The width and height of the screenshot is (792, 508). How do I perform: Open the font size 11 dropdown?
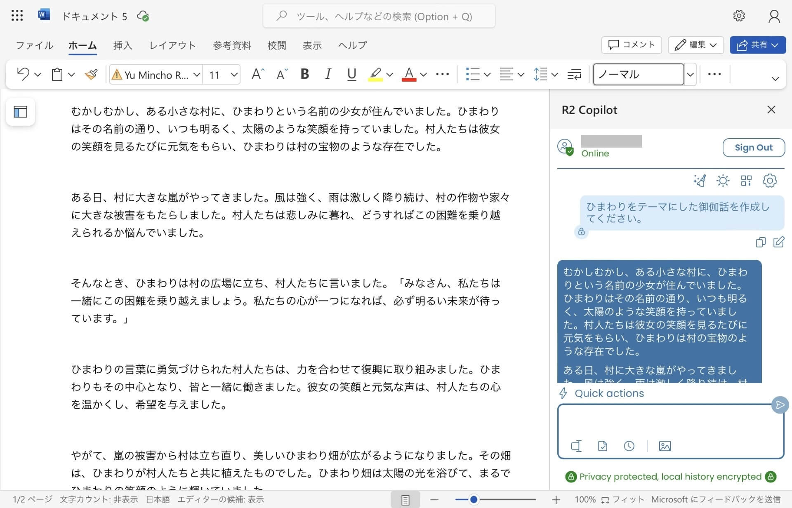tap(234, 75)
